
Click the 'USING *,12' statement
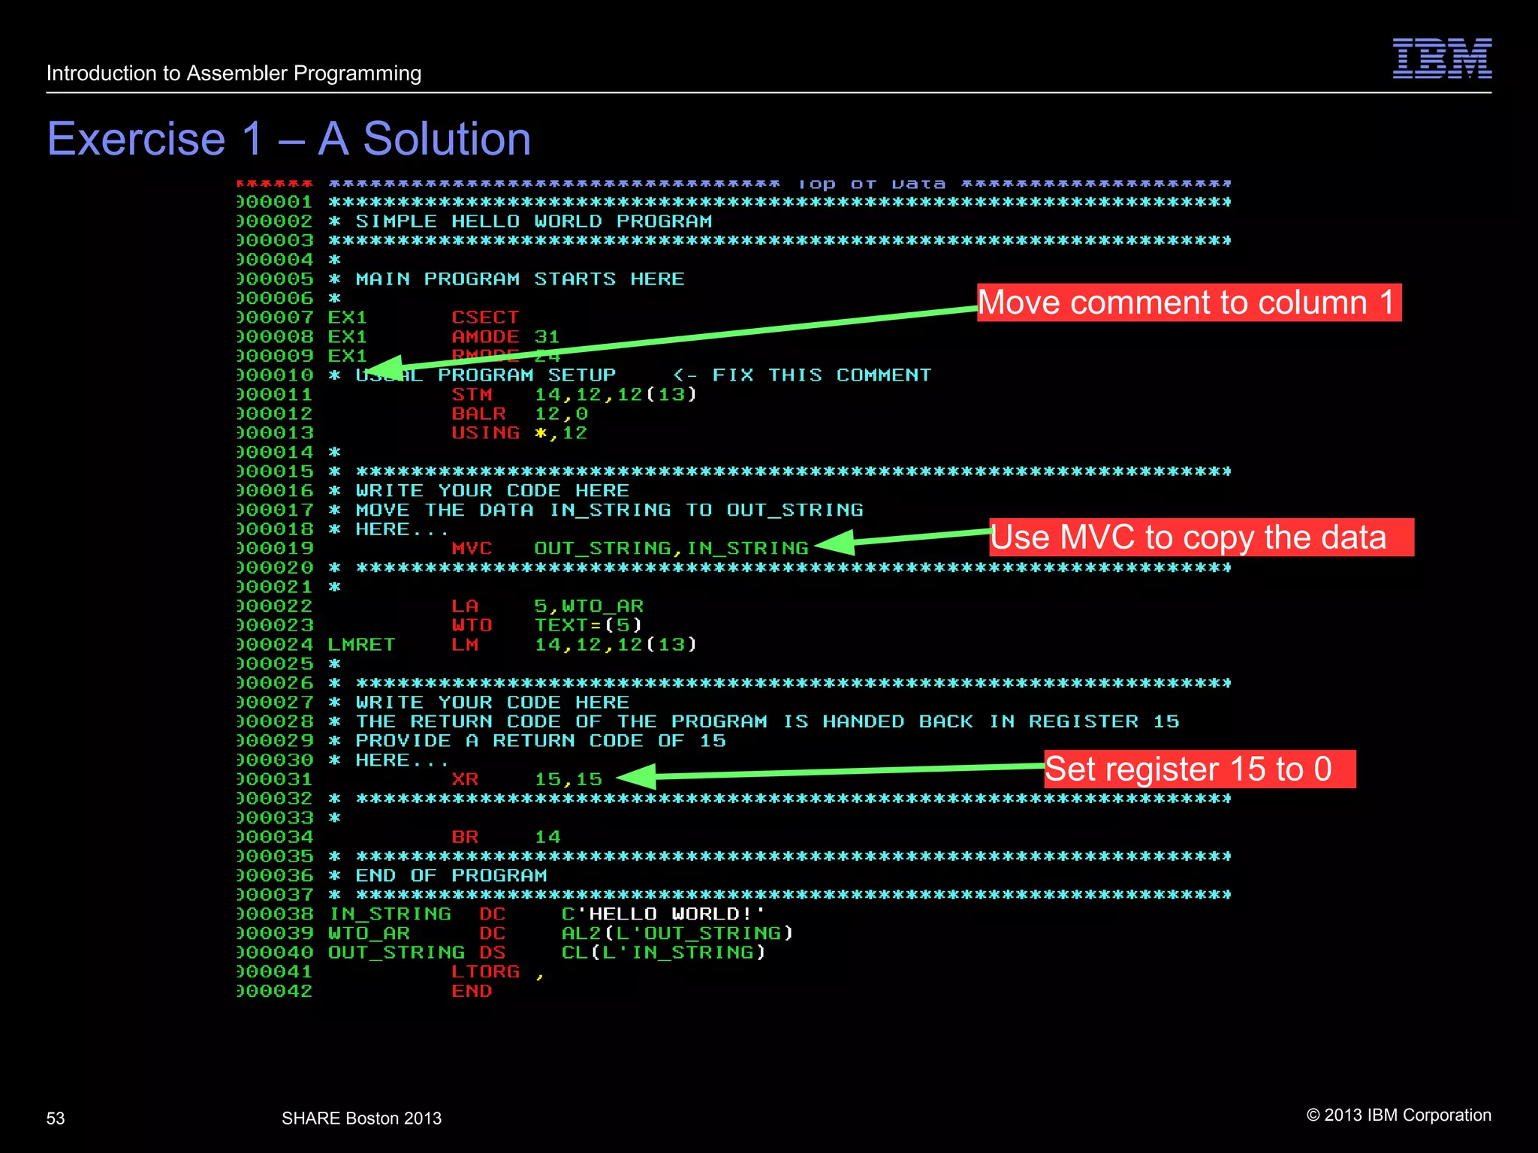click(520, 433)
